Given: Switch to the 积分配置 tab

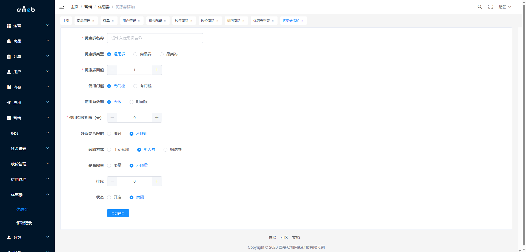Looking at the screenshot, I should 155,21.
